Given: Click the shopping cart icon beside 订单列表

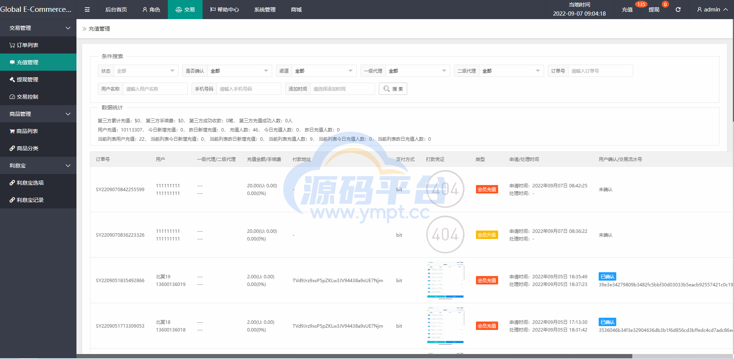Looking at the screenshot, I should pyautogui.click(x=12, y=45).
